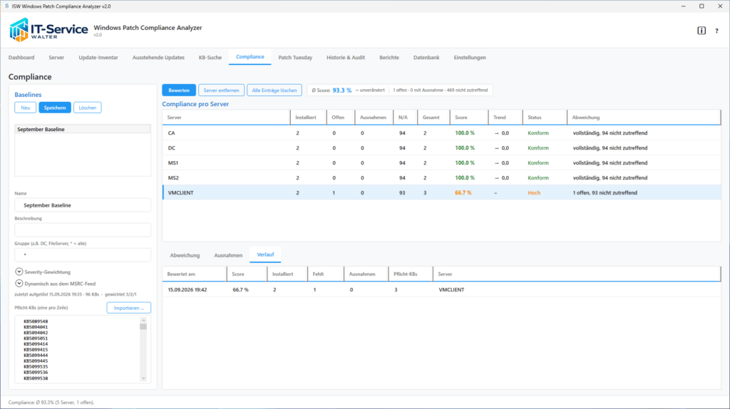The image size is (730, 409).
Task: Expand Severity-Gewichtung section
Action: point(19,271)
